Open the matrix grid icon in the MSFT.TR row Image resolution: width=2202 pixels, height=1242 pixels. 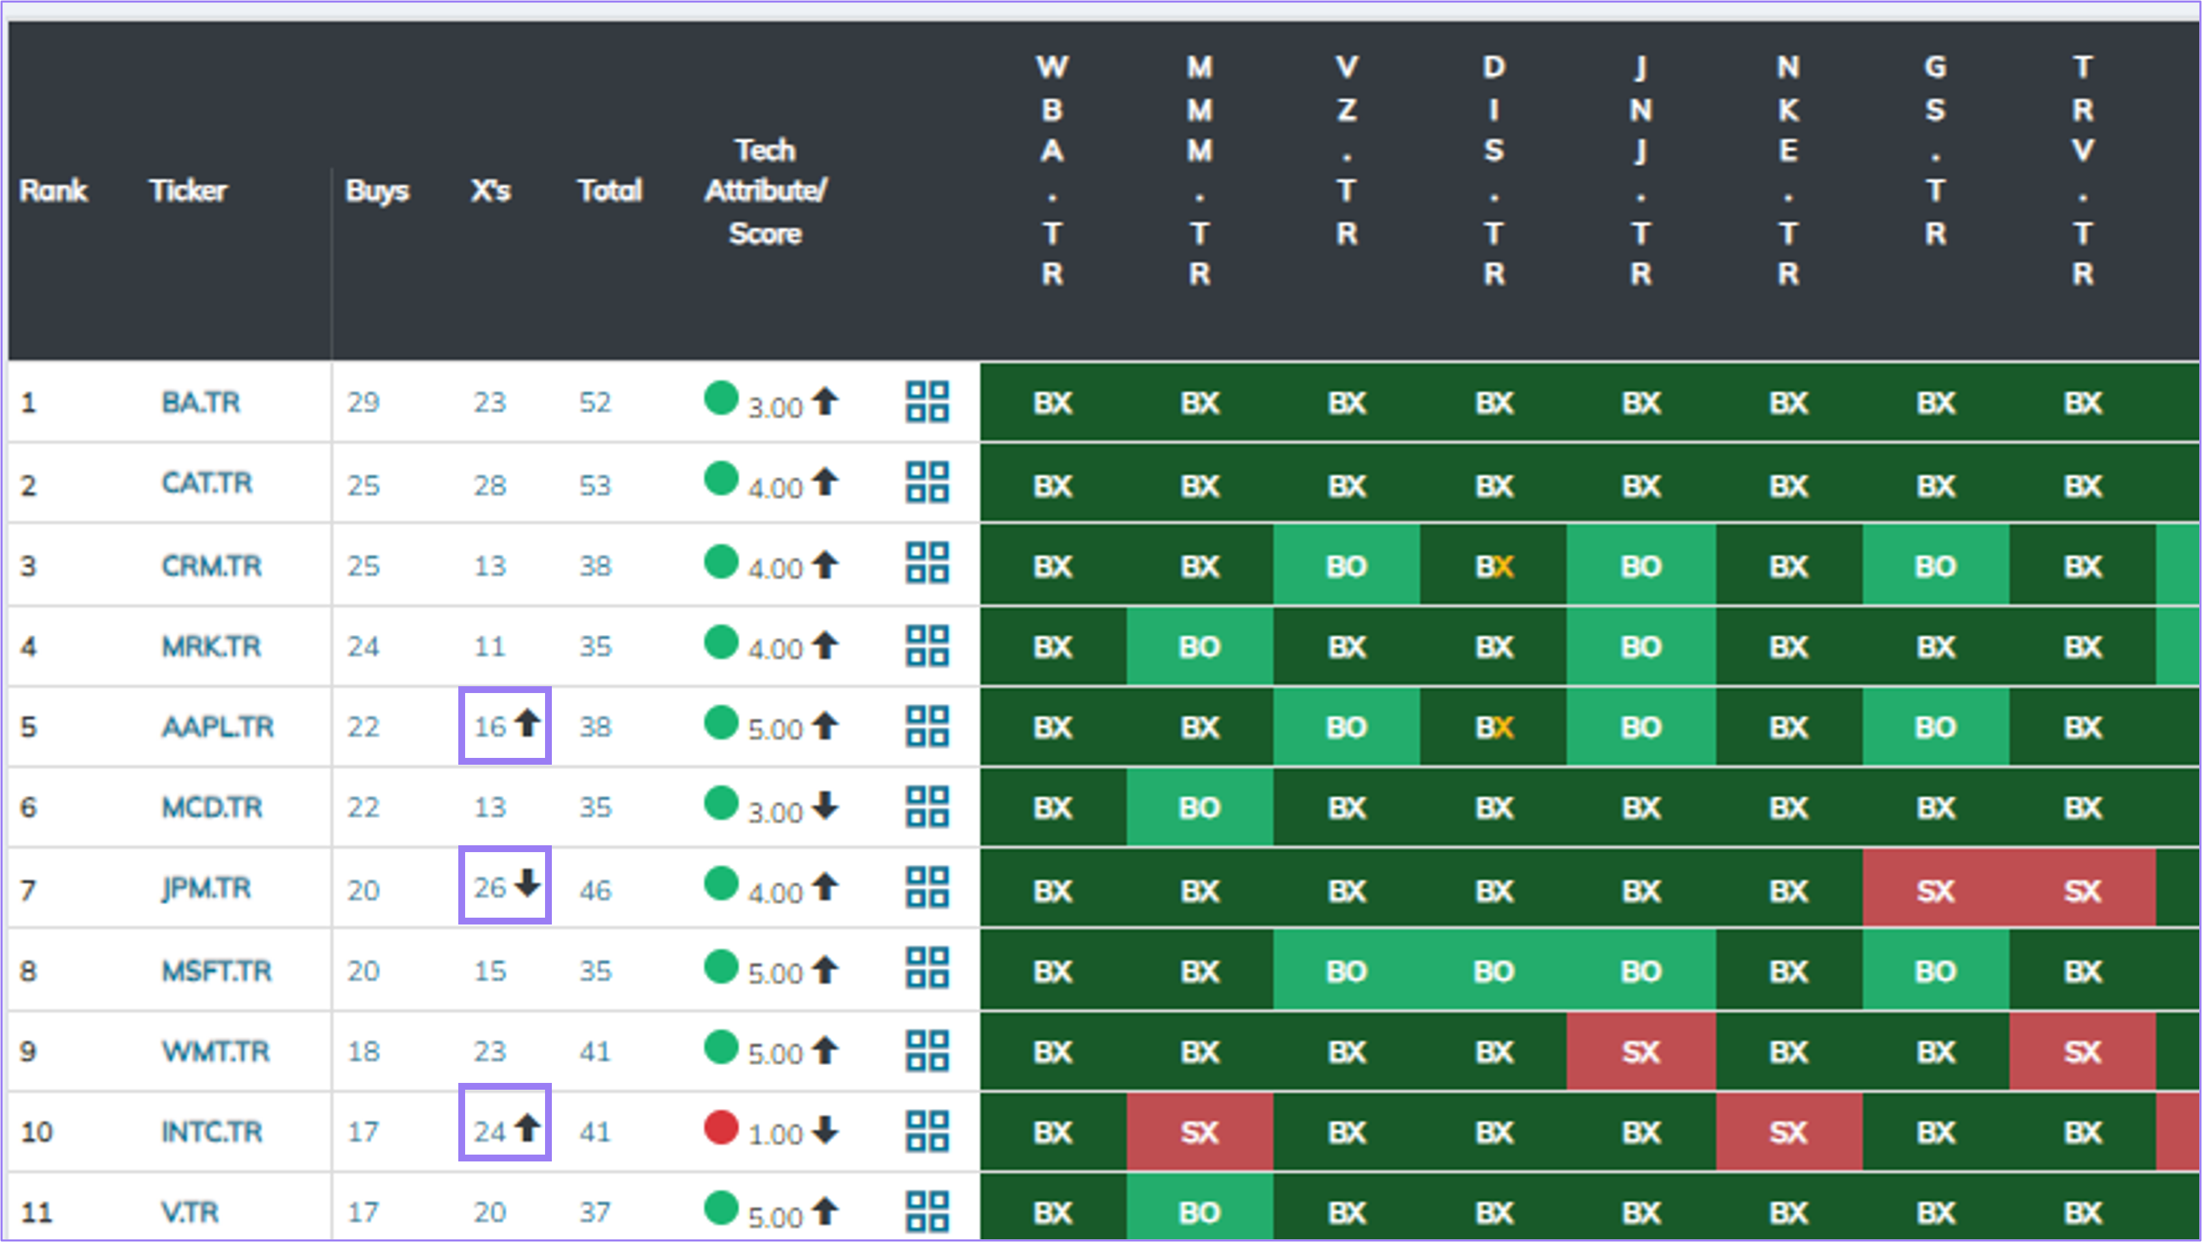point(927,970)
